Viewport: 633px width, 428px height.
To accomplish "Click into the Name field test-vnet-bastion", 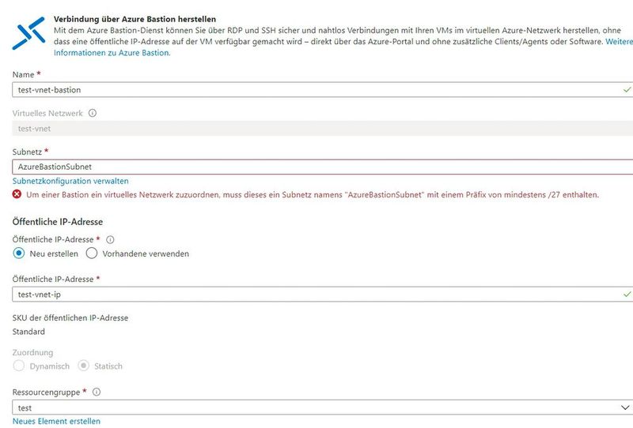I will tap(323, 89).
